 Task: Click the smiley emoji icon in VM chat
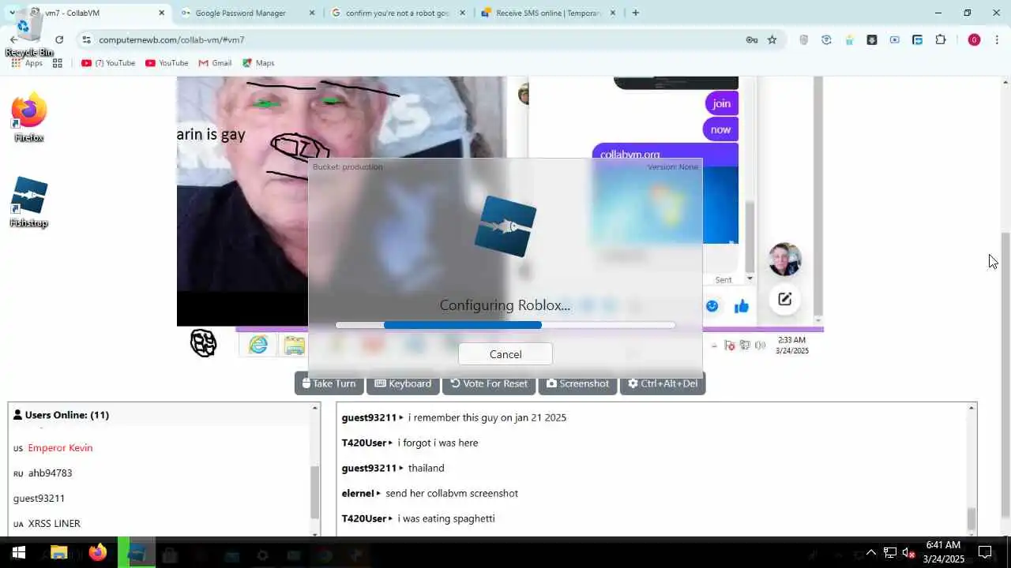712,306
